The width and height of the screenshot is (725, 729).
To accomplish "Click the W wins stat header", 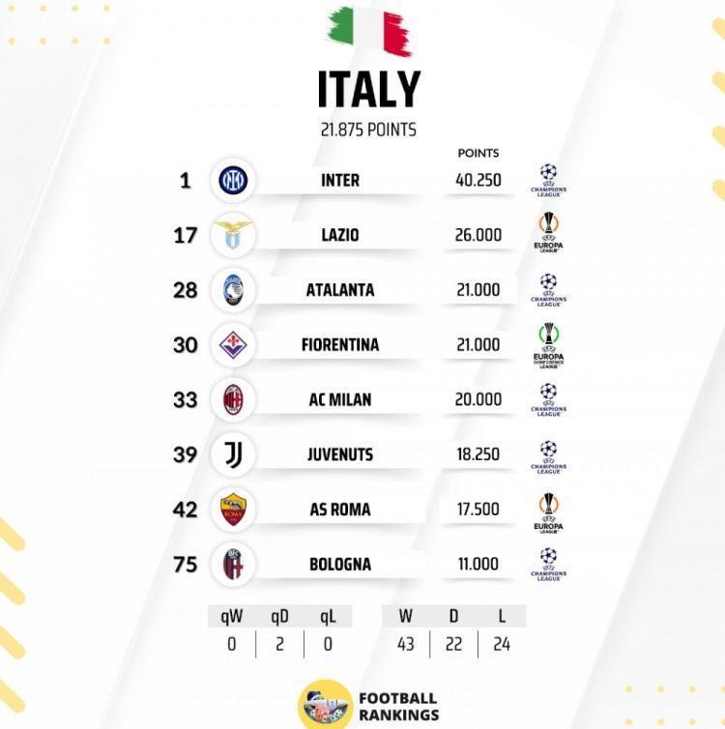I will (x=405, y=616).
